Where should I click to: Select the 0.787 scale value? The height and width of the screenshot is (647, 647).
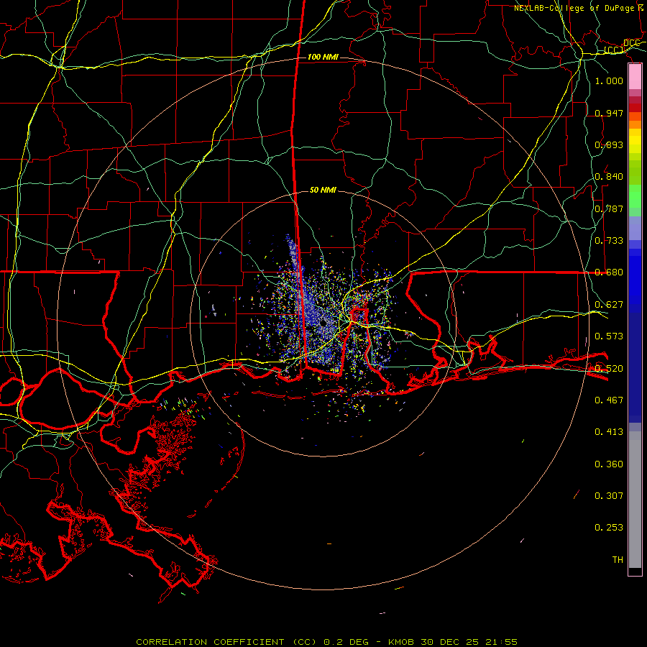pos(609,208)
